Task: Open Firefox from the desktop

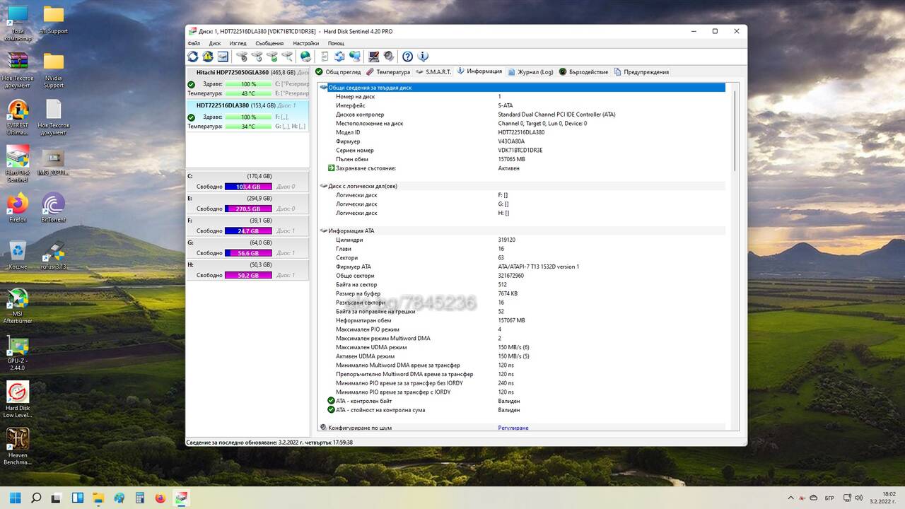Action: (x=18, y=207)
